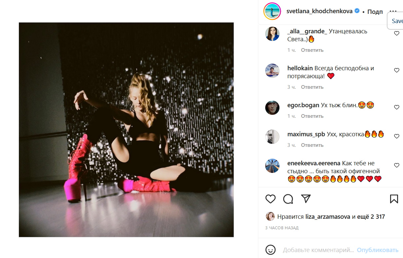Open comments via speech bubble icon

point(288,199)
